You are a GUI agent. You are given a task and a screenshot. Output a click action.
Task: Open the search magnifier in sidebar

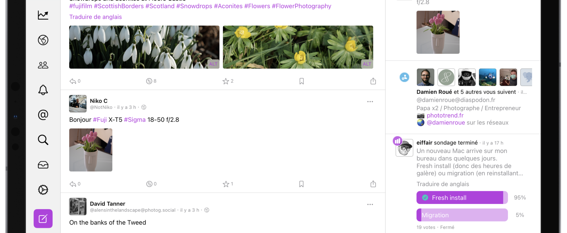tap(43, 140)
